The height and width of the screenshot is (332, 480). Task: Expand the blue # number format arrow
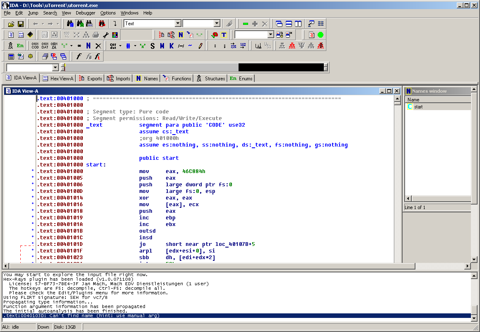[135, 46]
